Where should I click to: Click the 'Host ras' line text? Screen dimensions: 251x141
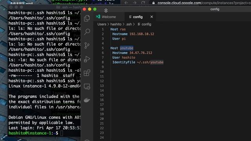[118, 29]
